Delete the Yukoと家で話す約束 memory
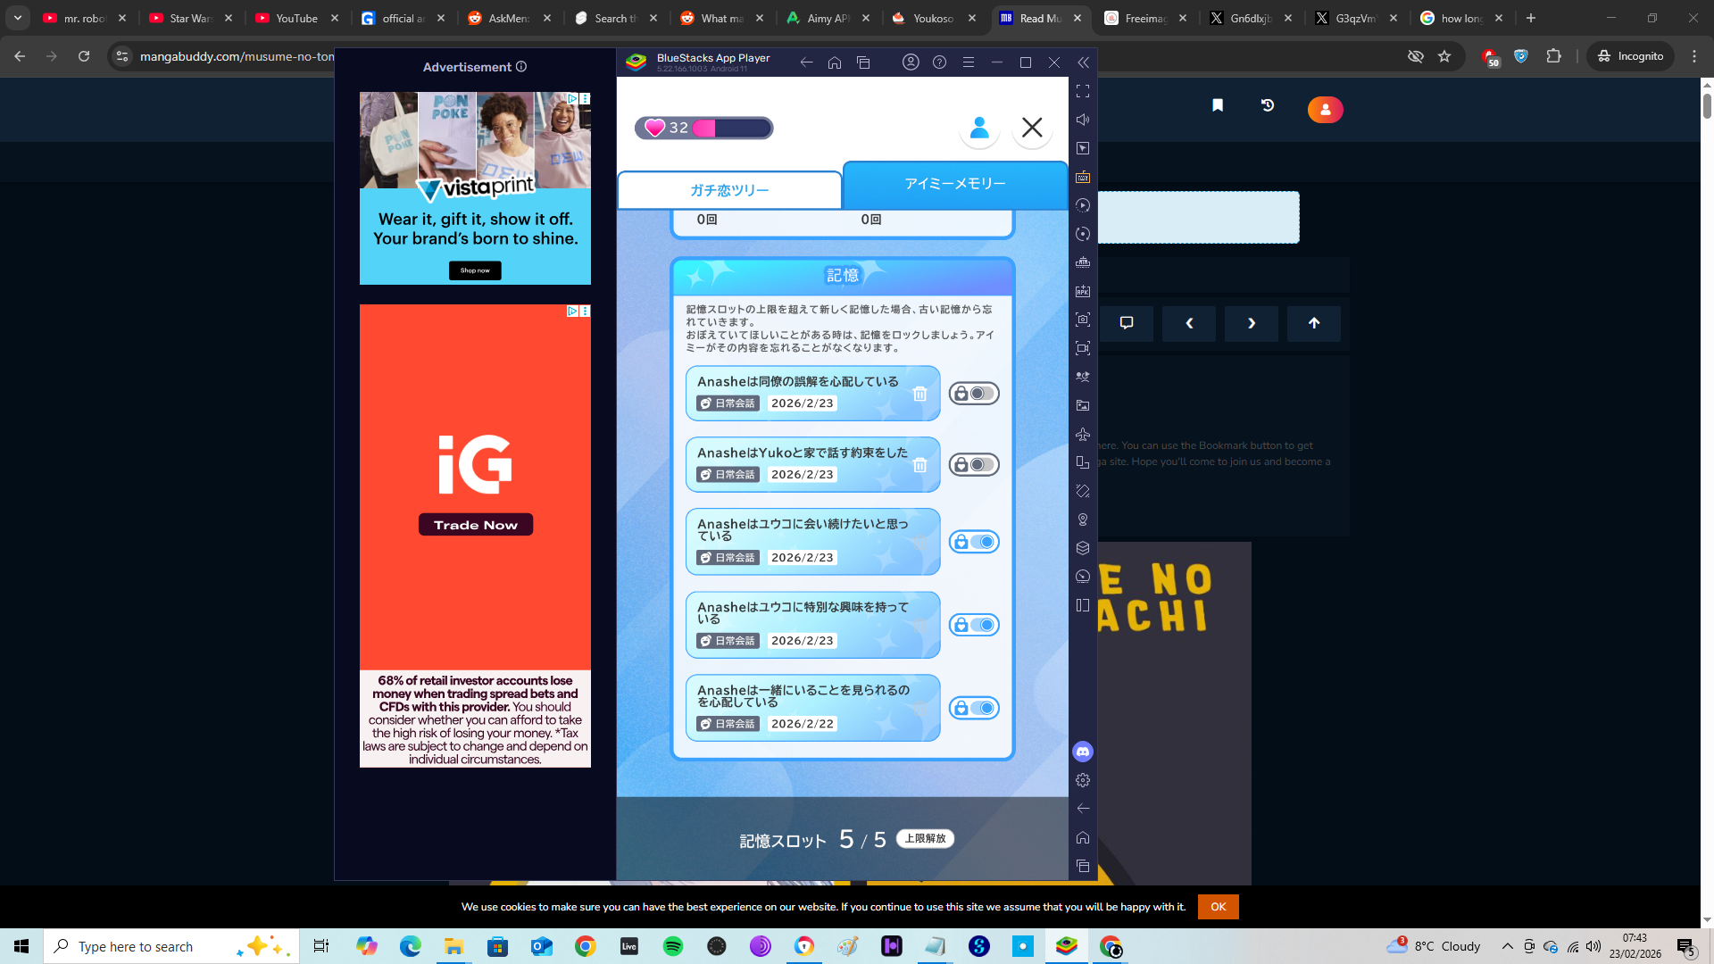 (919, 465)
